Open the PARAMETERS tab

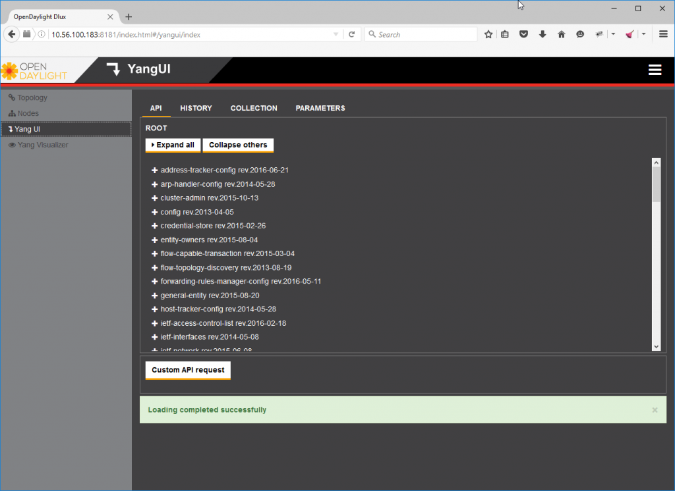click(320, 108)
